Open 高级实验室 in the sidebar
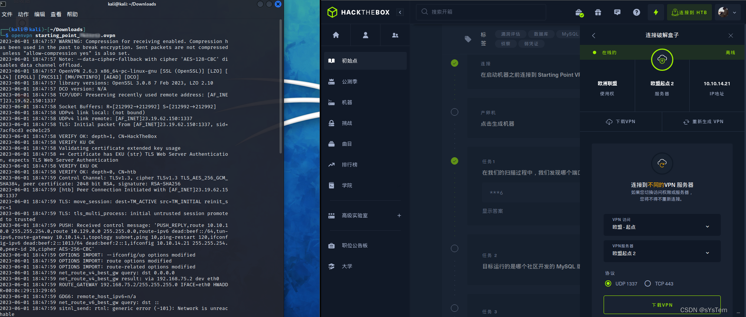746x317 pixels. coord(355,215)
